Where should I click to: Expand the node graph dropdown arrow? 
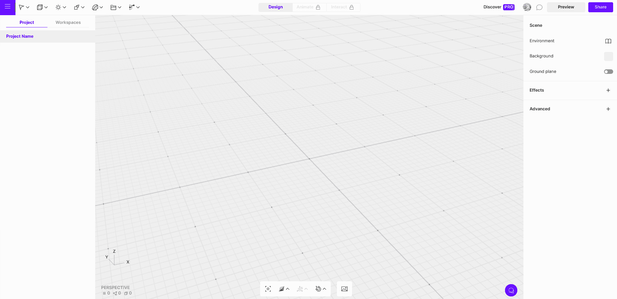[x=138, y=7]
